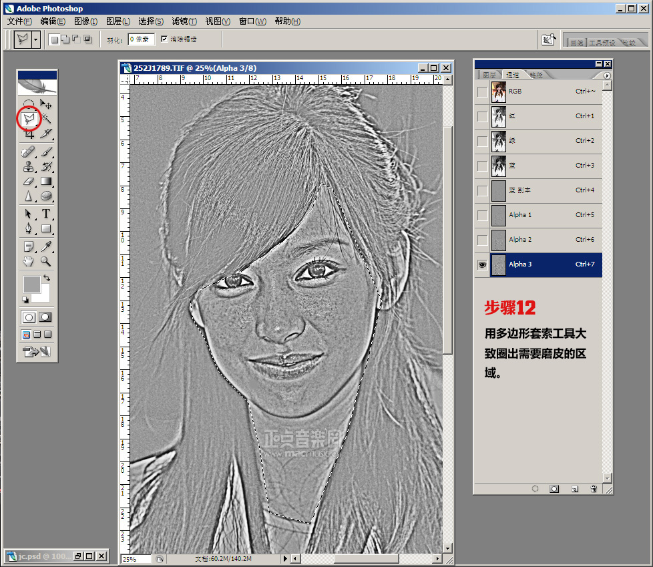Switch to the 图层 (Layers) tab
Image resolution: width=653 pixels, height=567 pixels.
coord(489,75)
